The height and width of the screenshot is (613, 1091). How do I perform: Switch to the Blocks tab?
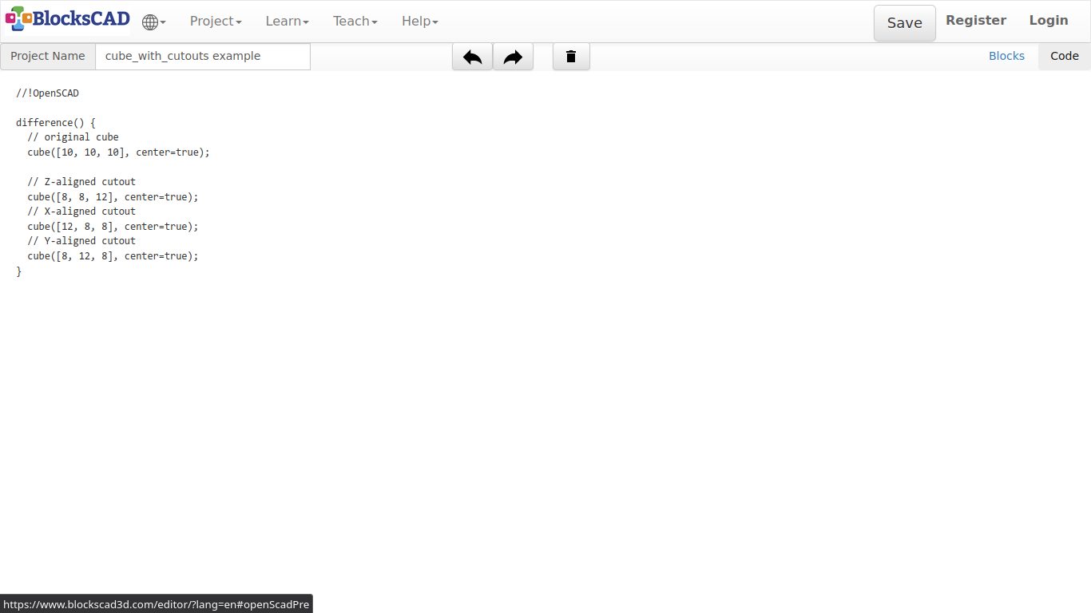coord(1006,56)
